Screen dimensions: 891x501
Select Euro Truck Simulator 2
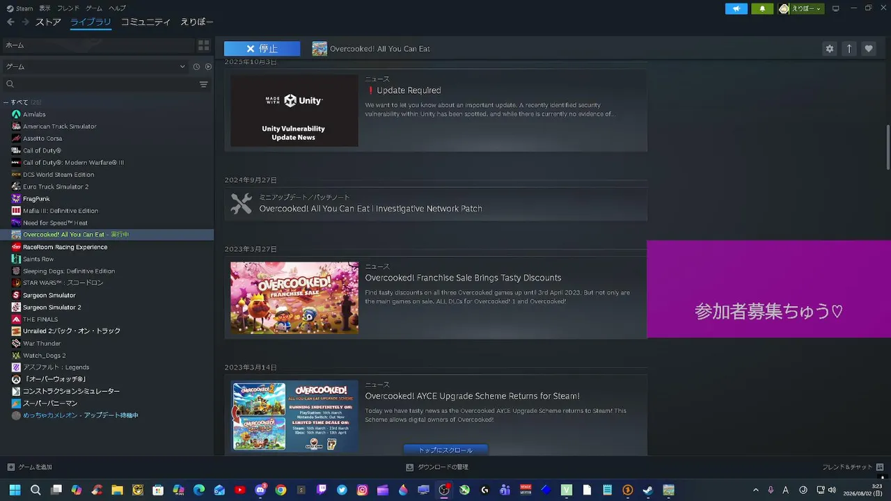56,186
